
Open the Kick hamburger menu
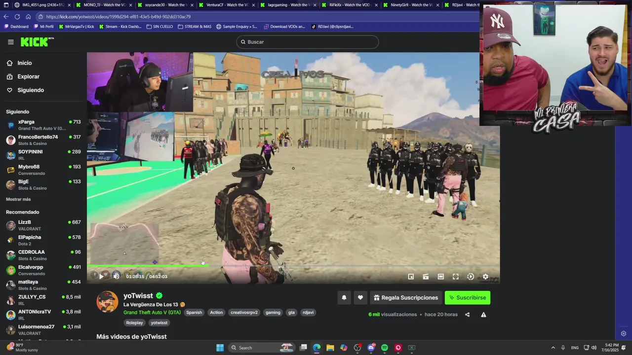[10, 42]
